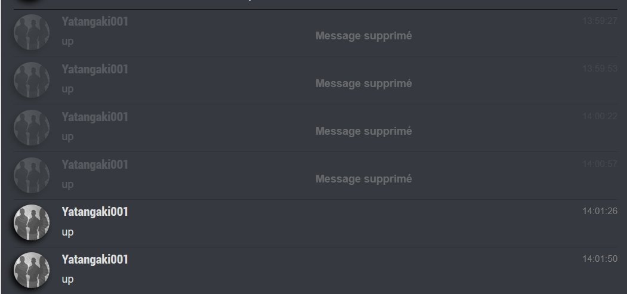This screenshot has height=294, width=627.
Task: Click the 14:01:50 timestamp
Action: pyautogui.click(x=600, y=258)
